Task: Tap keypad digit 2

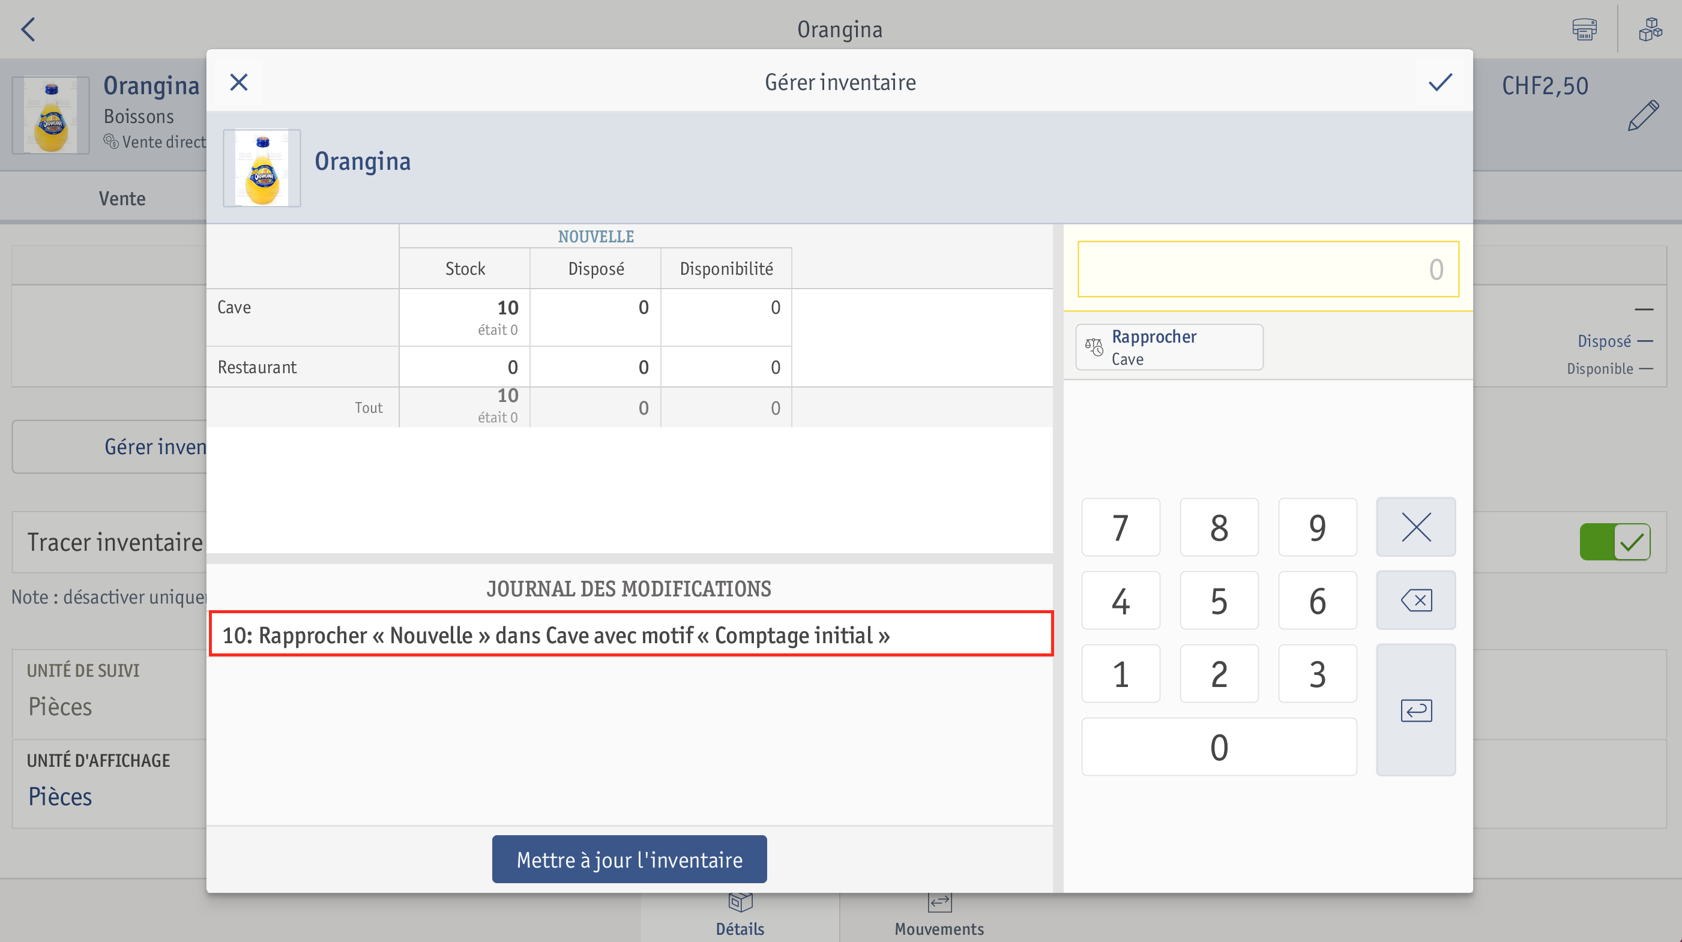Action: coord(1219,673)
